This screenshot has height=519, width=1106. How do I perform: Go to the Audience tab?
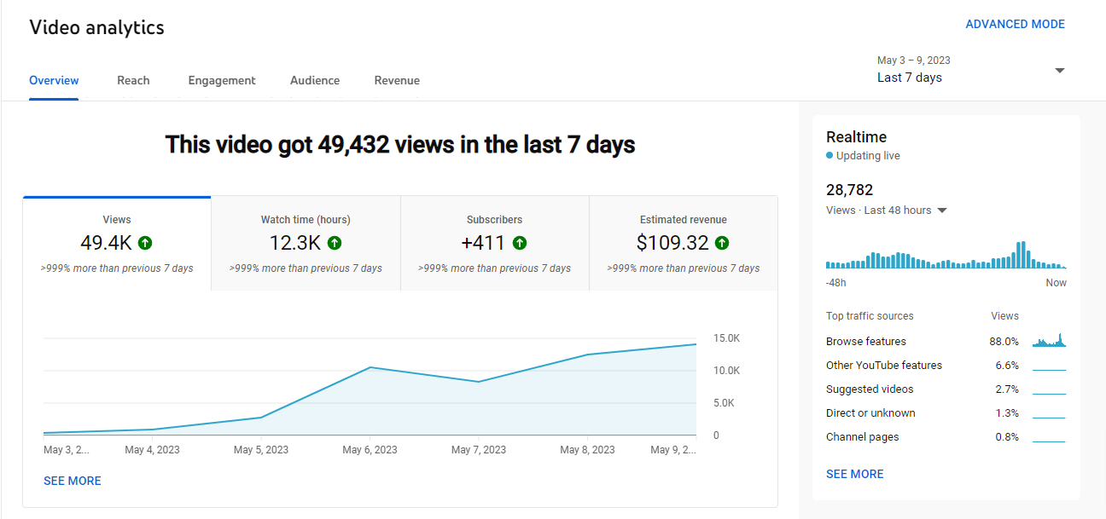click(x=315, y=80)
